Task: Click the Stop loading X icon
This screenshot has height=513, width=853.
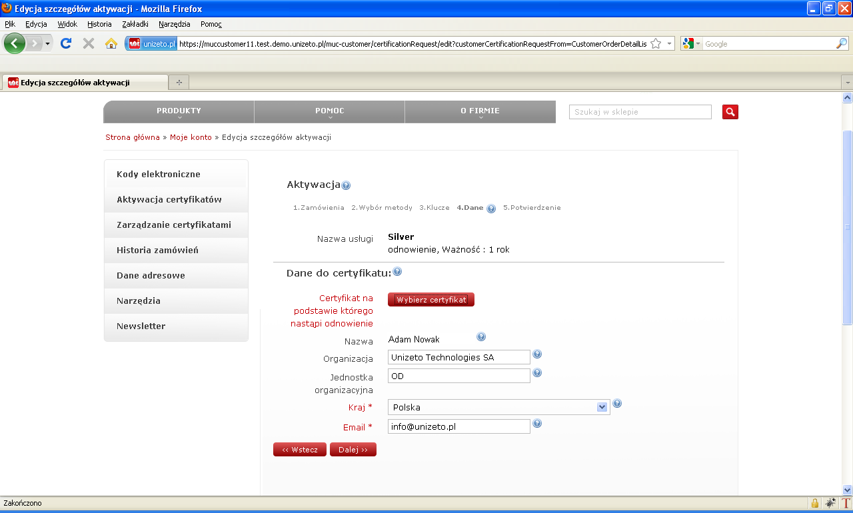Action: point(88,43)
